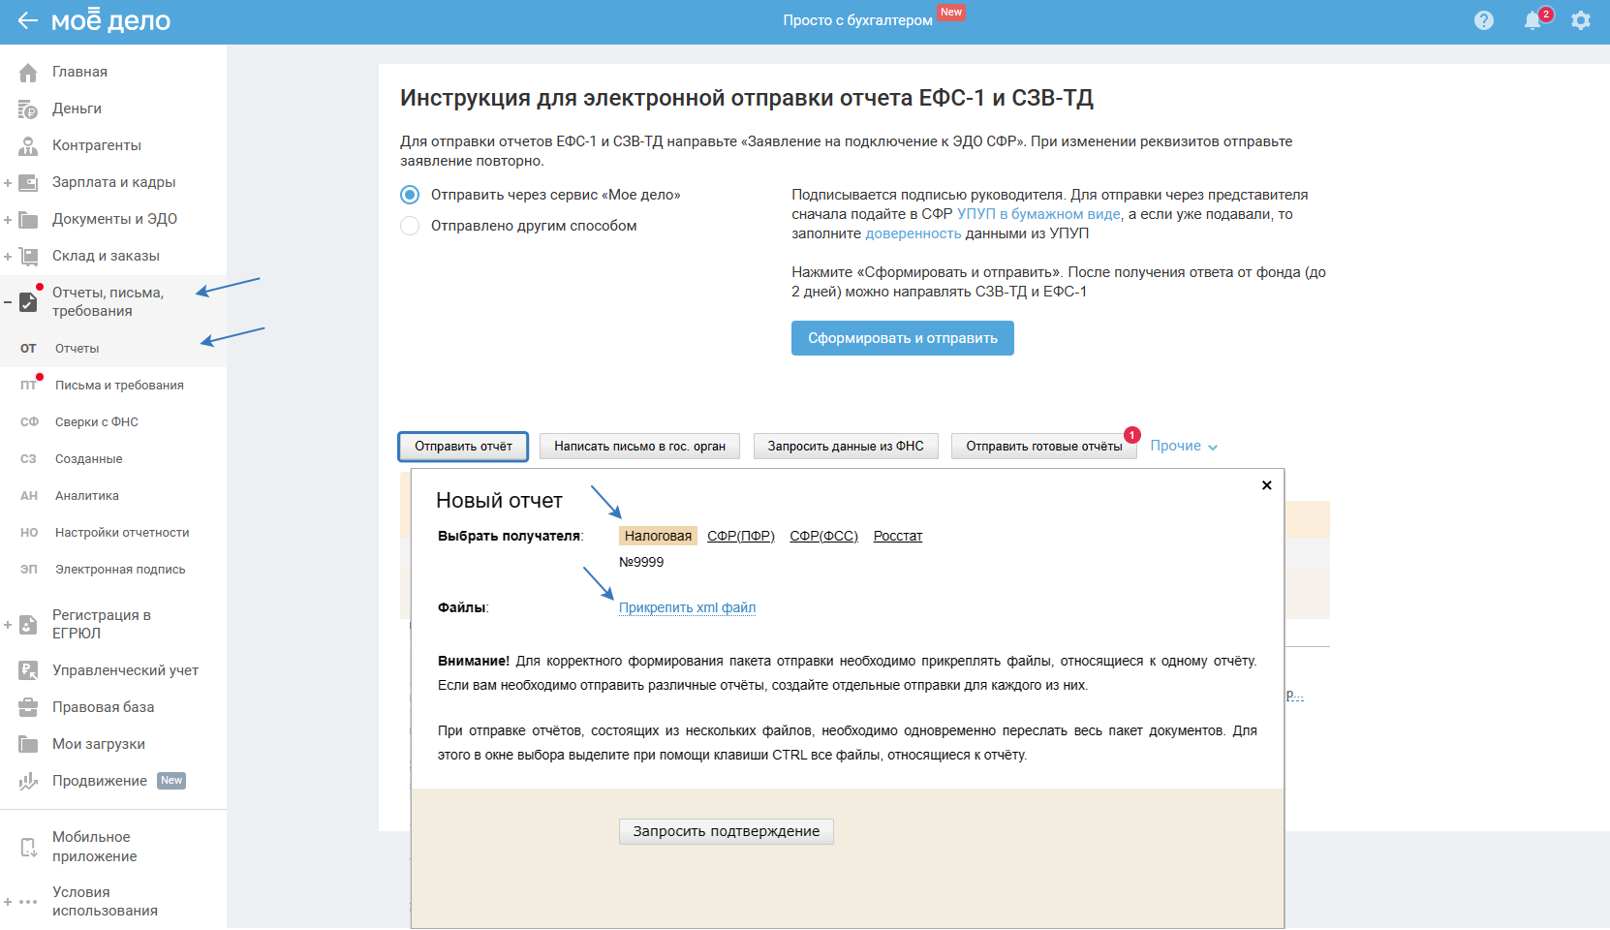Click the Главная home icon

tap(28, 72)
